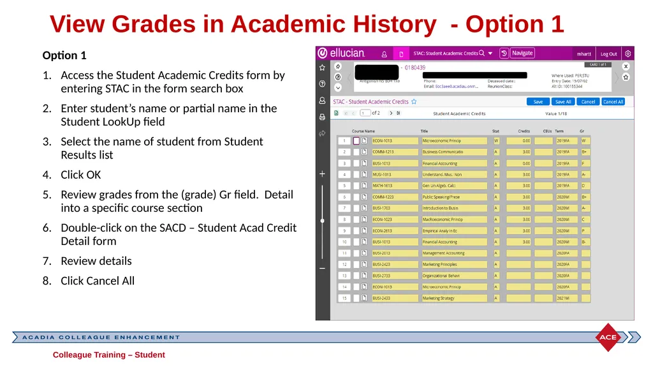Click the Cancel button
The height and width of the screenshot is (366, 653).
point(588,102)
